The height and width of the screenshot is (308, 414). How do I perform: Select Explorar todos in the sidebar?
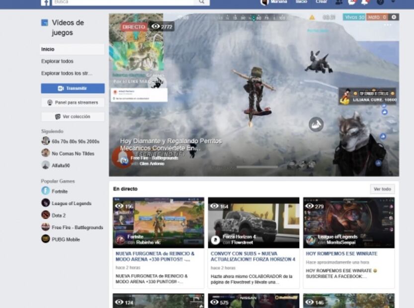click(x=57, y=61)
